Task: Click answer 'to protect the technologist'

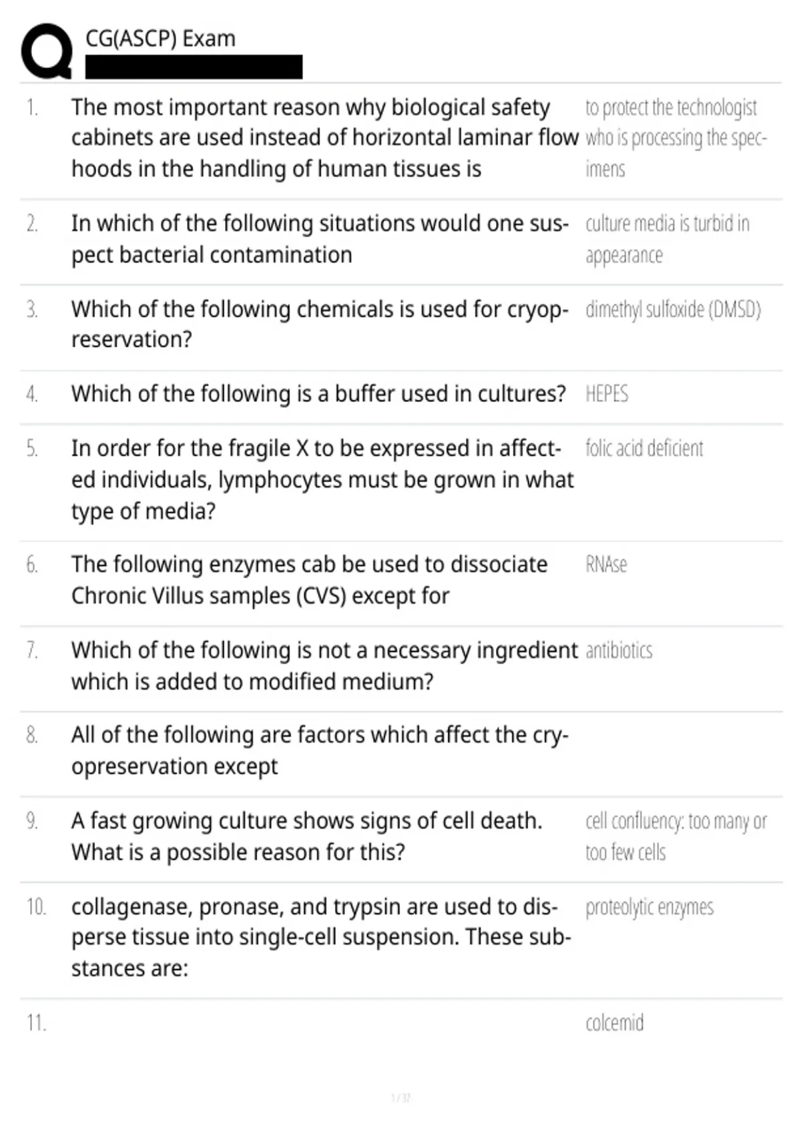Action: (676, 138)
